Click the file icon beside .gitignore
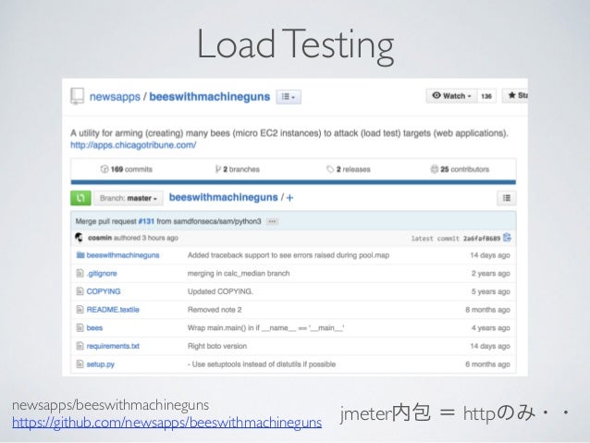The height and width of the screenshot is (443, 590). 80,273
